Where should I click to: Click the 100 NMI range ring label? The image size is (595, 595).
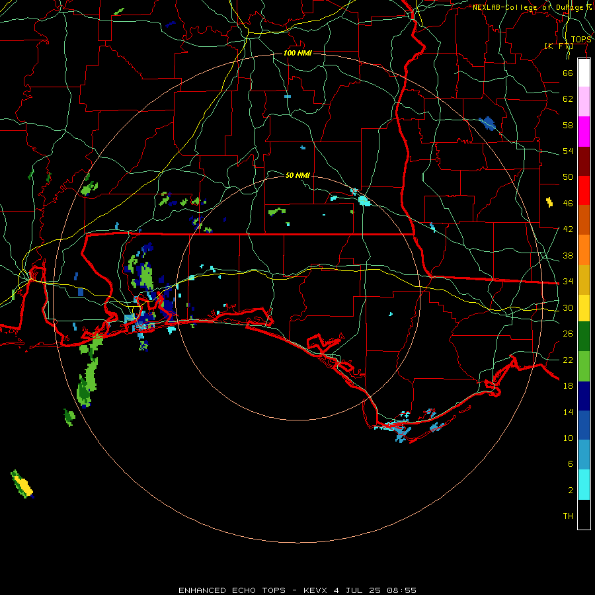tap(297, 53)
